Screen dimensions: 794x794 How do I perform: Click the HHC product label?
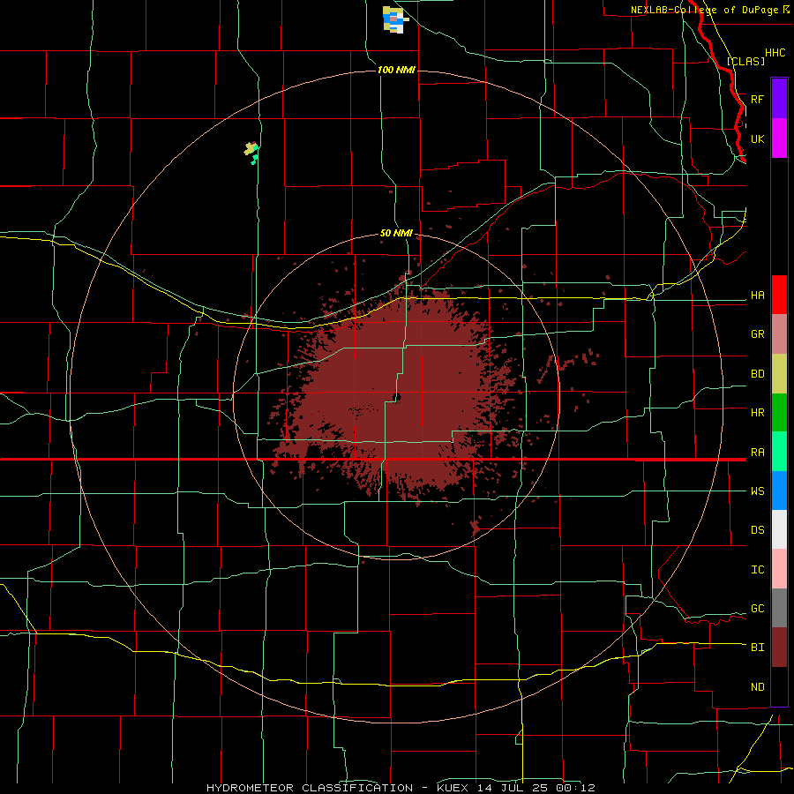(x=775, y=53)
